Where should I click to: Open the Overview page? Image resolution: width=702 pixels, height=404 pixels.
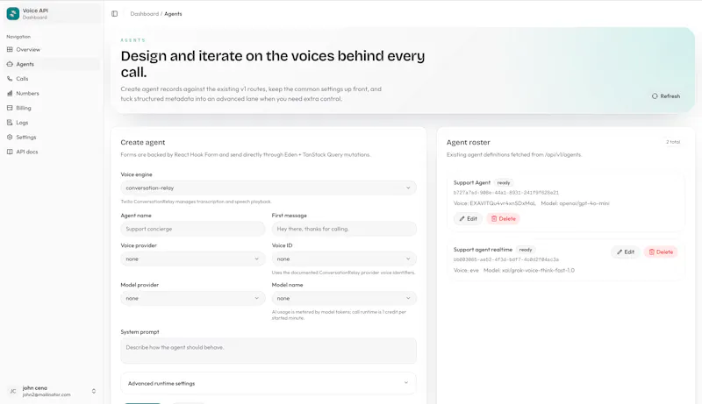coord(53,50)
